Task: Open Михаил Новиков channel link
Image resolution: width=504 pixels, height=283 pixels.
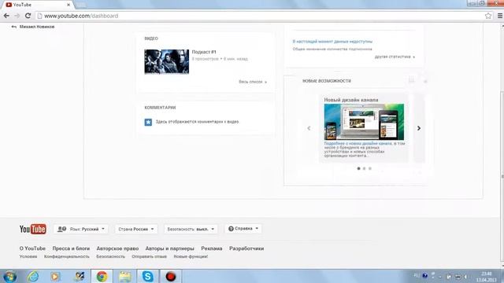Action: [37, 27]
